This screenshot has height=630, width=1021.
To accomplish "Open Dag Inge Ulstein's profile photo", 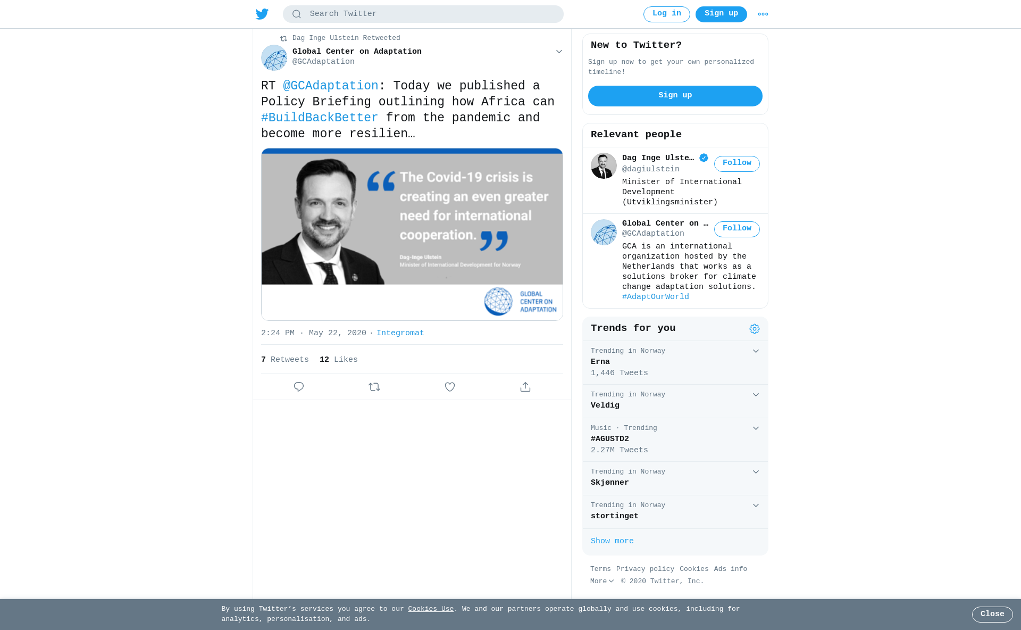I will 604,166.
